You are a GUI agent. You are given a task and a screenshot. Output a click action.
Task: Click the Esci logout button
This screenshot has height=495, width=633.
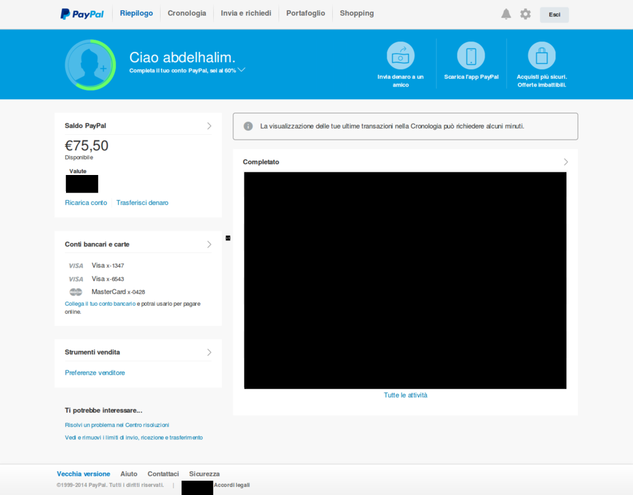(x=554, y=14)
